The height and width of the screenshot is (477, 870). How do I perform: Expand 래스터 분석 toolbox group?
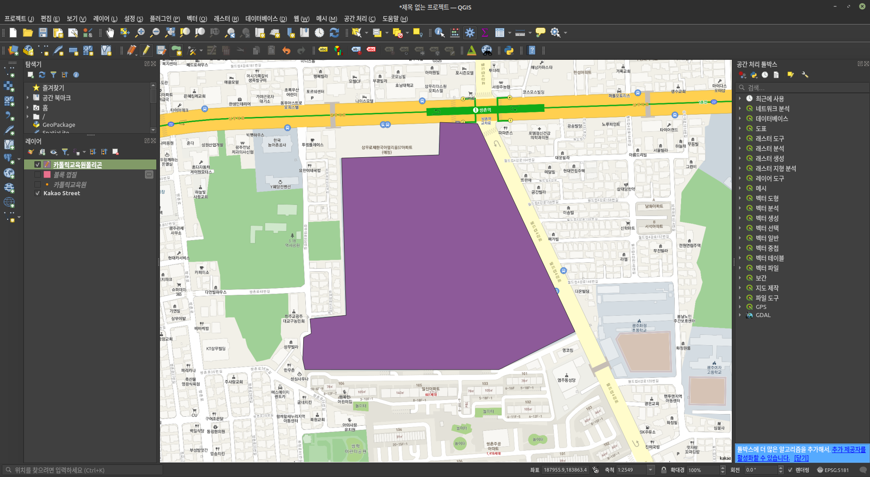click(740, 148)
